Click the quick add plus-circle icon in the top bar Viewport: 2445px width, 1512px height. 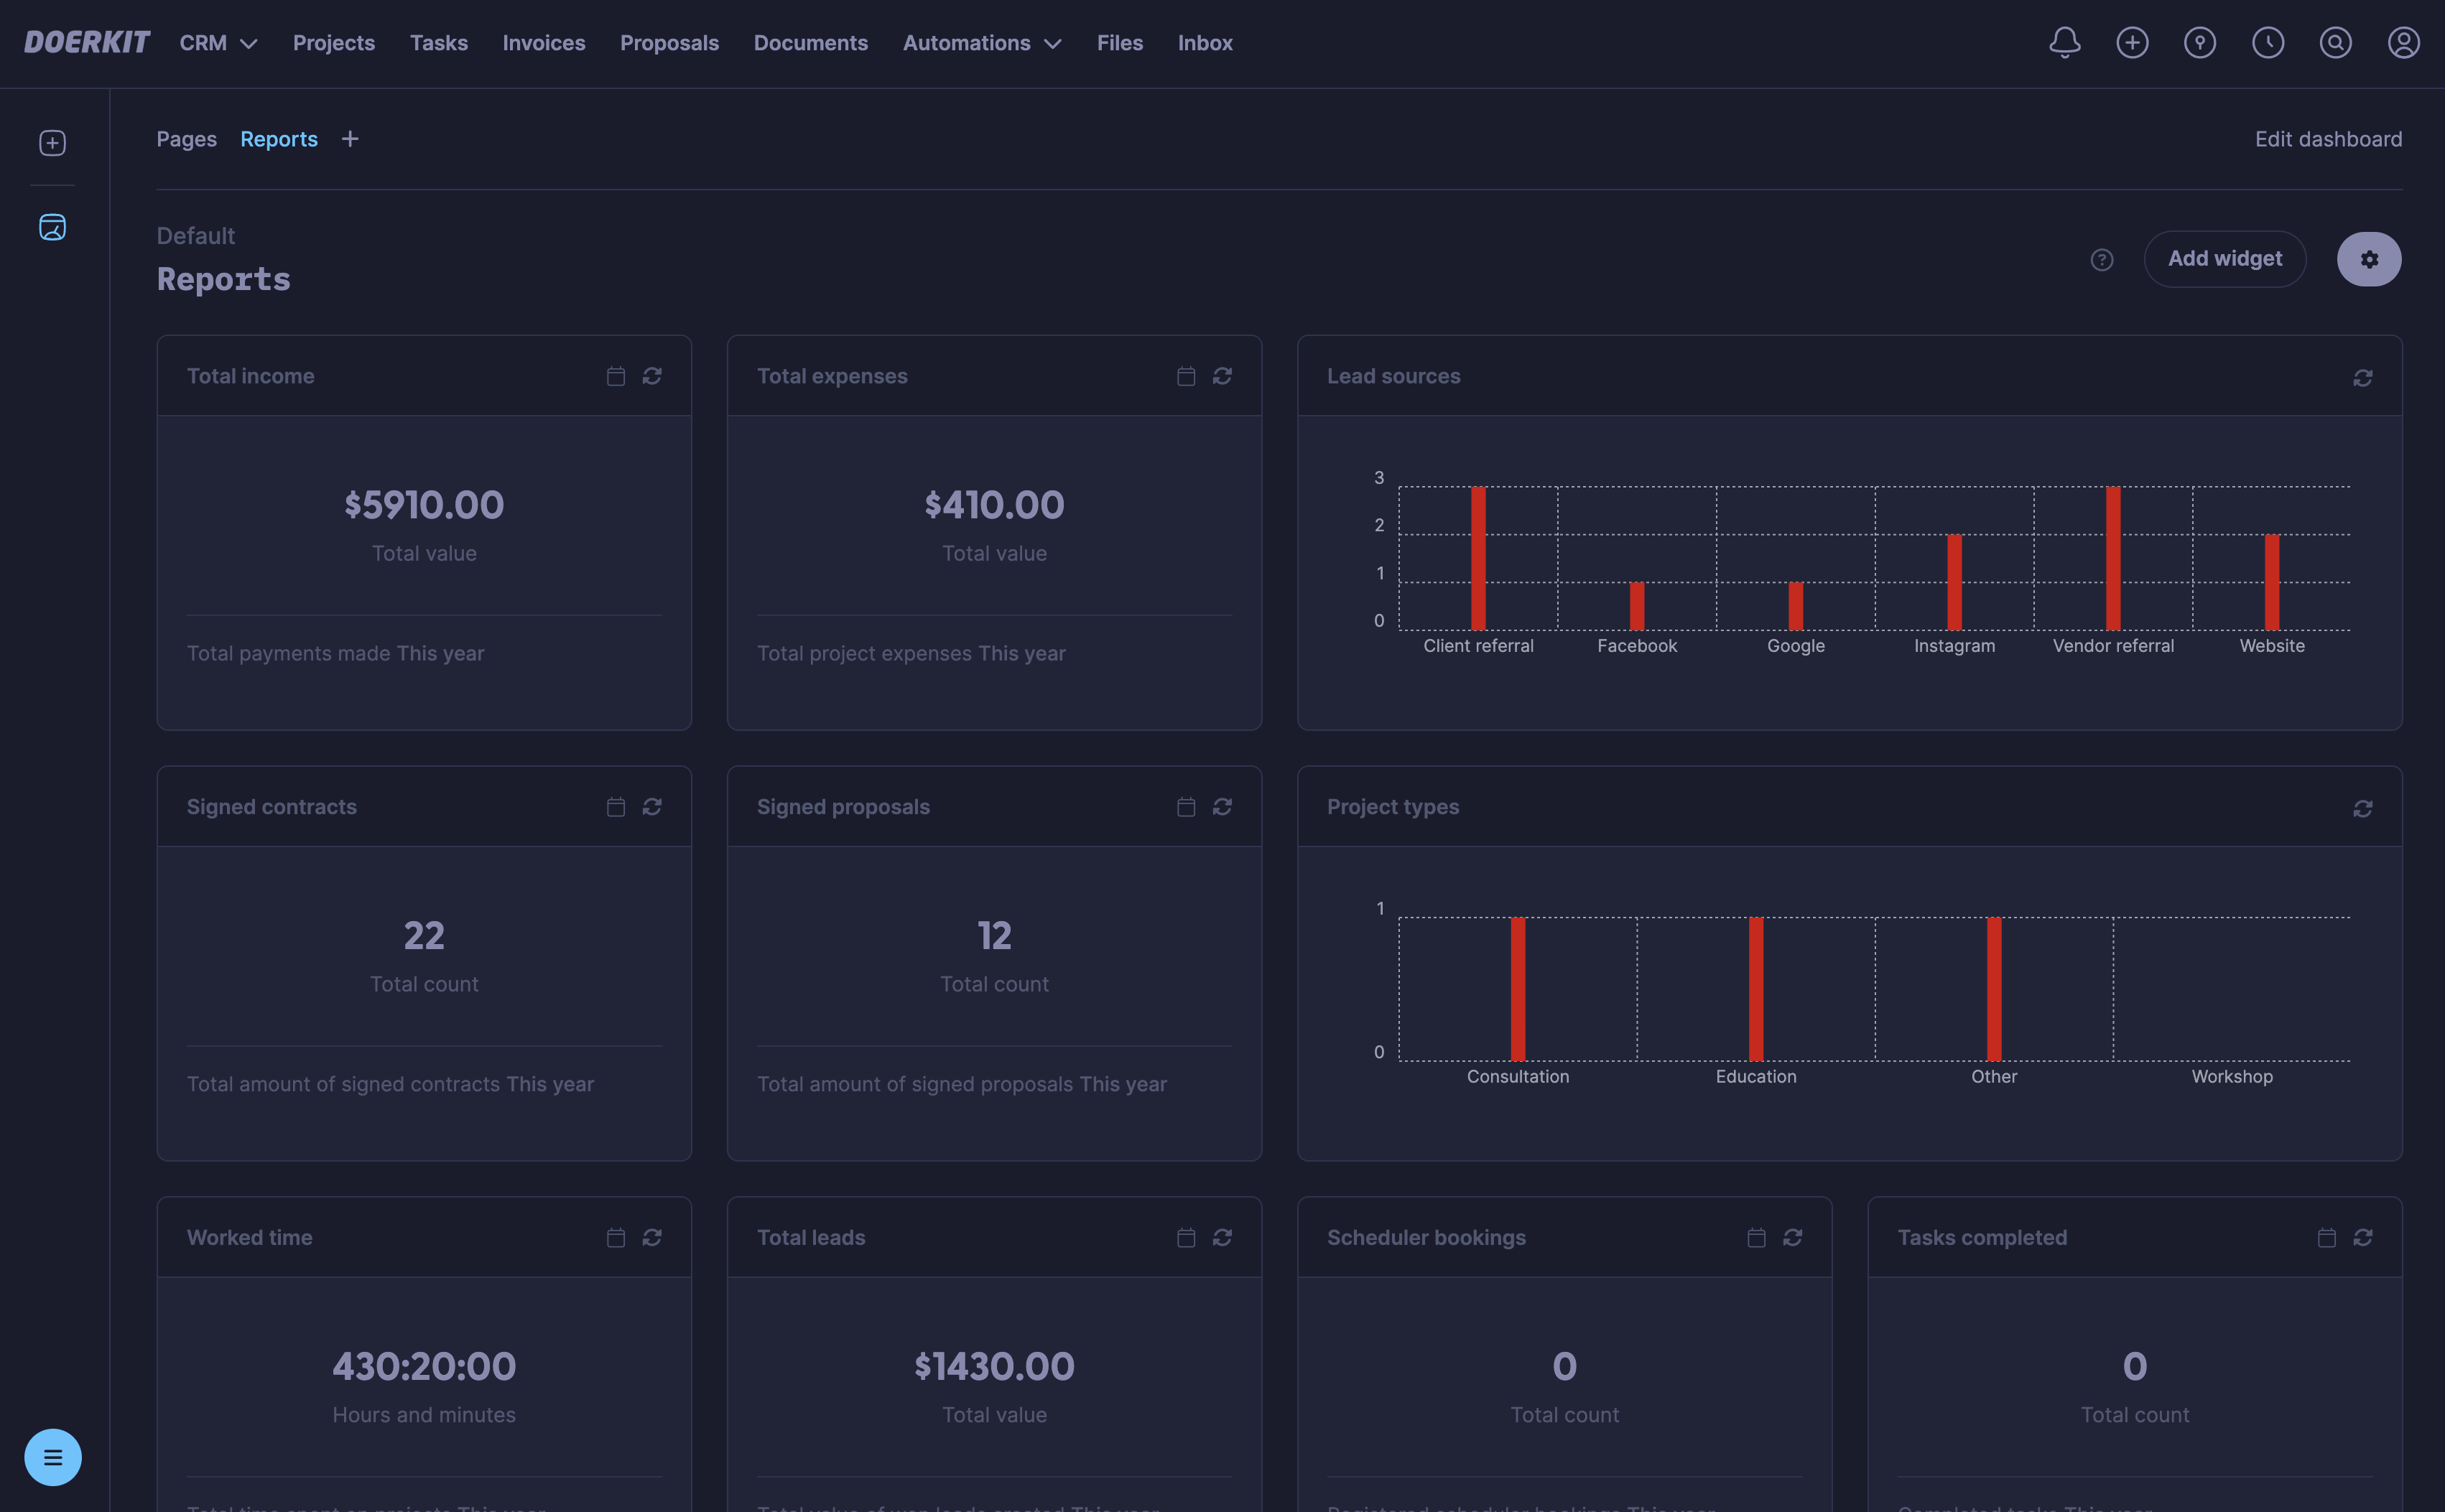point(2132,43)
